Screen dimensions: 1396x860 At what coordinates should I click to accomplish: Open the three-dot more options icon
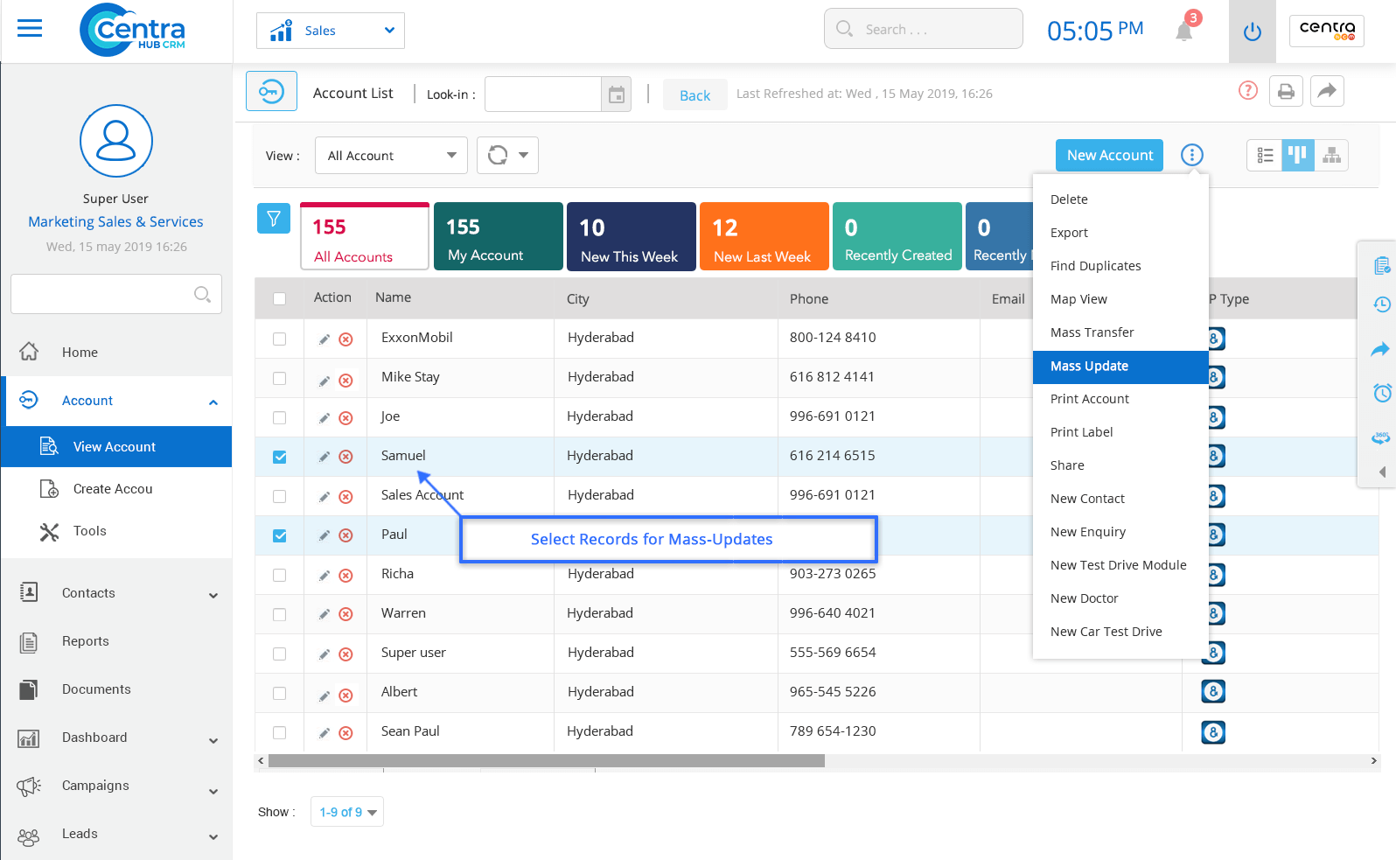(x=1192, y=155)
